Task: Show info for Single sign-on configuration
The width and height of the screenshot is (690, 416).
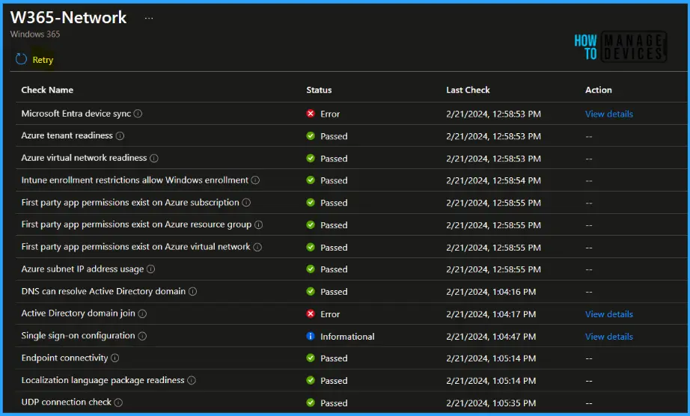Action: (142, 336)
